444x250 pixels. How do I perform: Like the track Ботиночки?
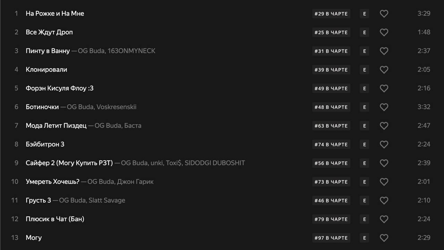click(384, 107)
